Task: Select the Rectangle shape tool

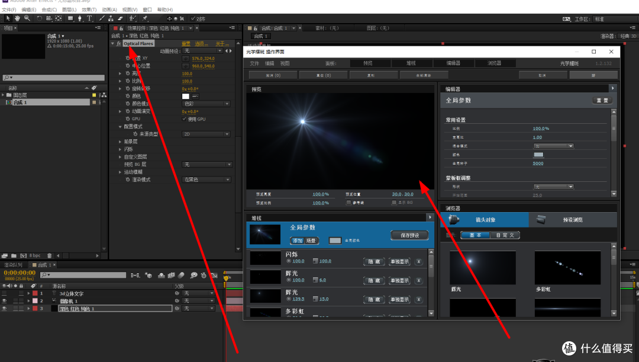Action: 70,18
